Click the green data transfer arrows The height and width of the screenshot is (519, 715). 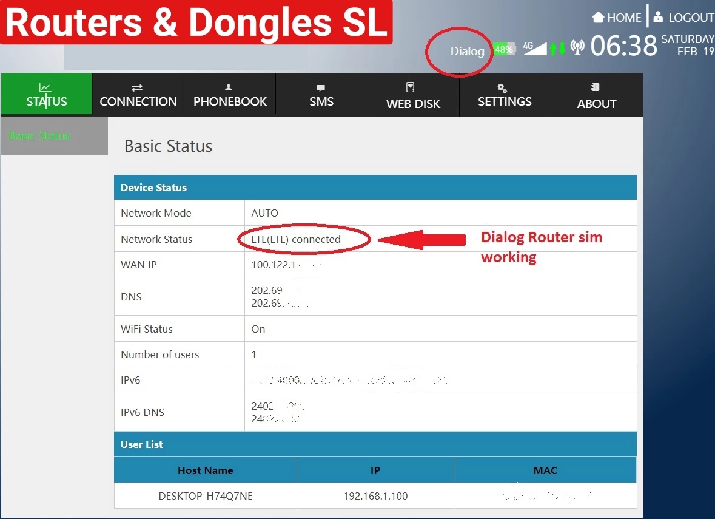[x=557, y=49]
